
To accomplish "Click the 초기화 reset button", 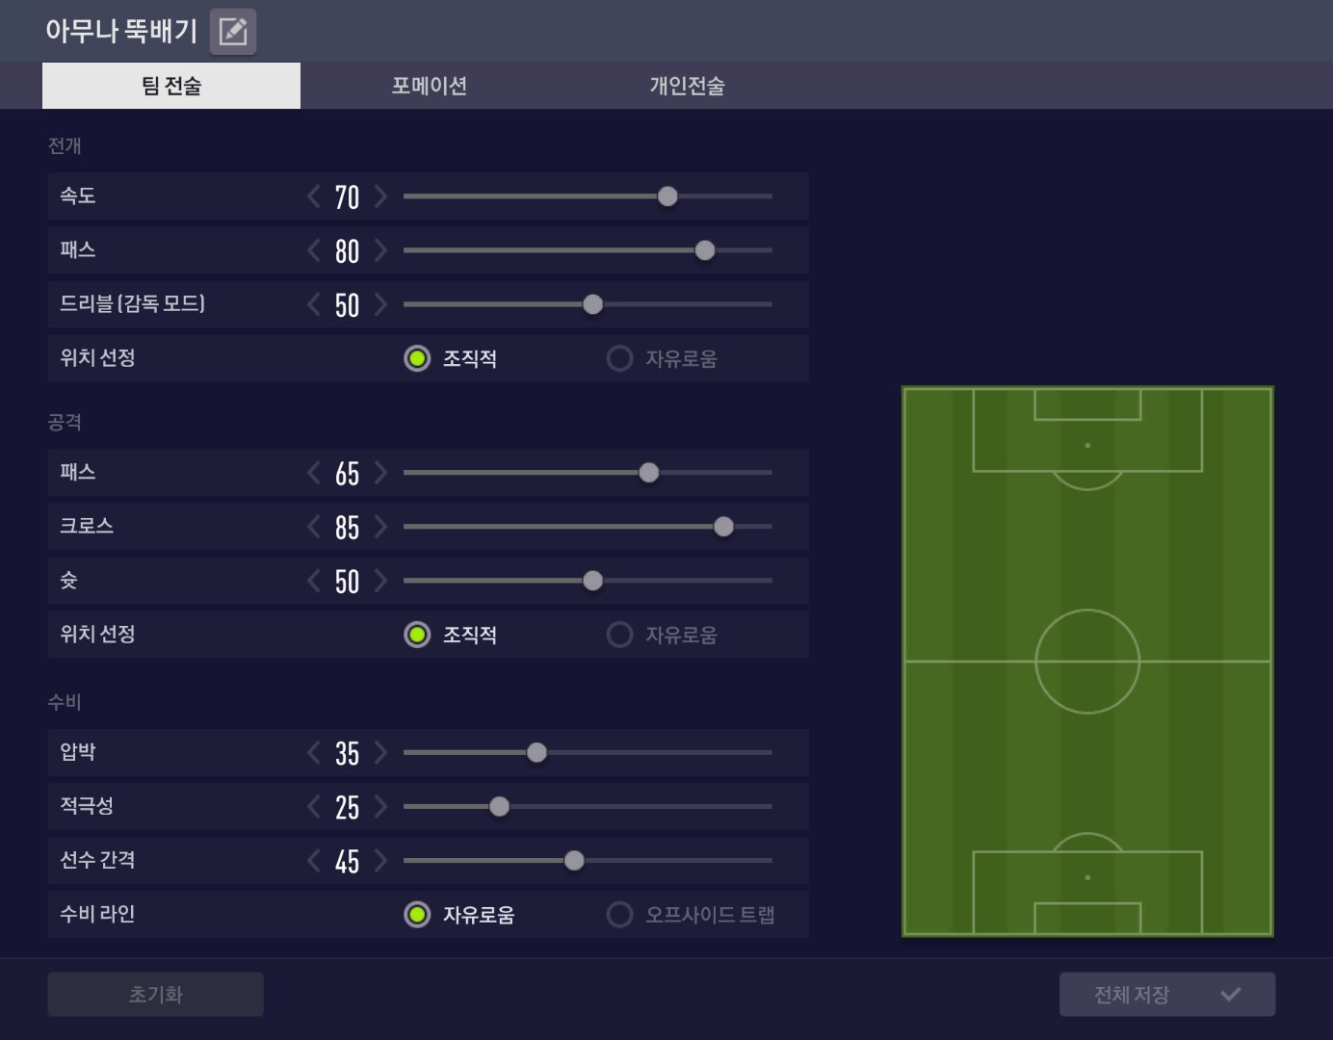I will [155, 994].
